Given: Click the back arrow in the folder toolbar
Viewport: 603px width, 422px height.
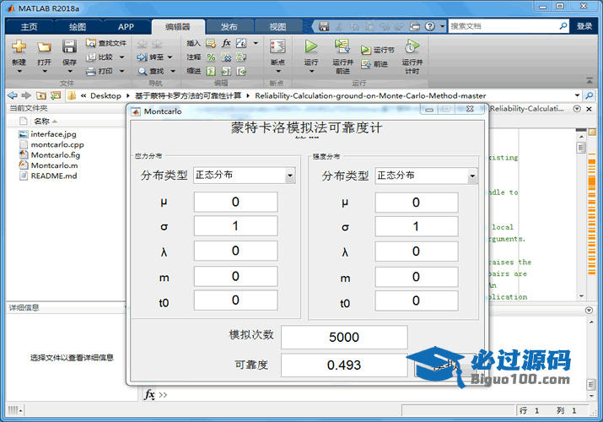Looking at the screenshot, I should click(13, 95).
